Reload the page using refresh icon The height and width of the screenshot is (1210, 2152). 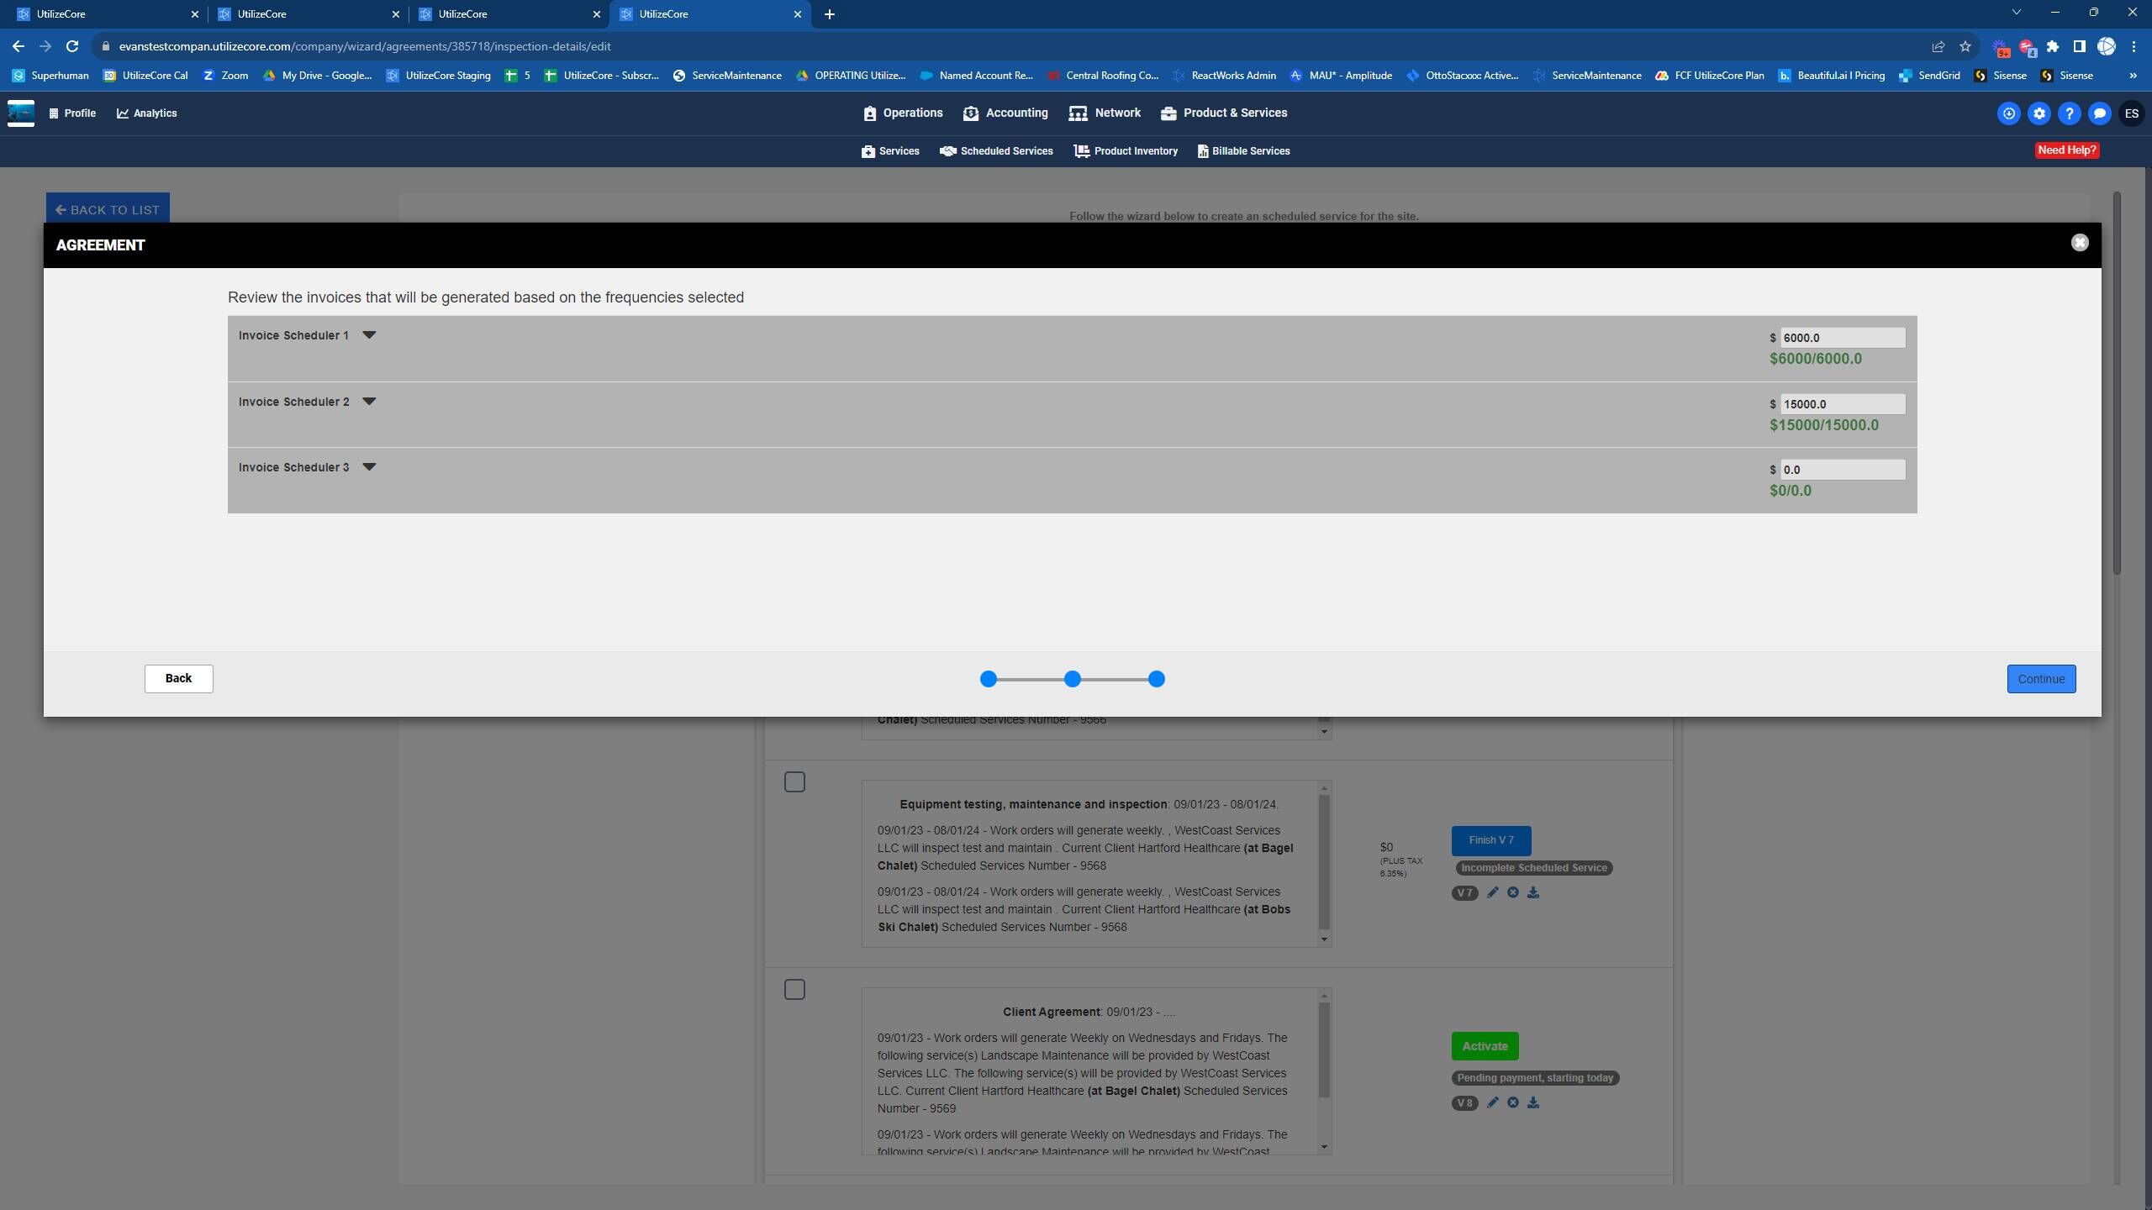[72, 46]
